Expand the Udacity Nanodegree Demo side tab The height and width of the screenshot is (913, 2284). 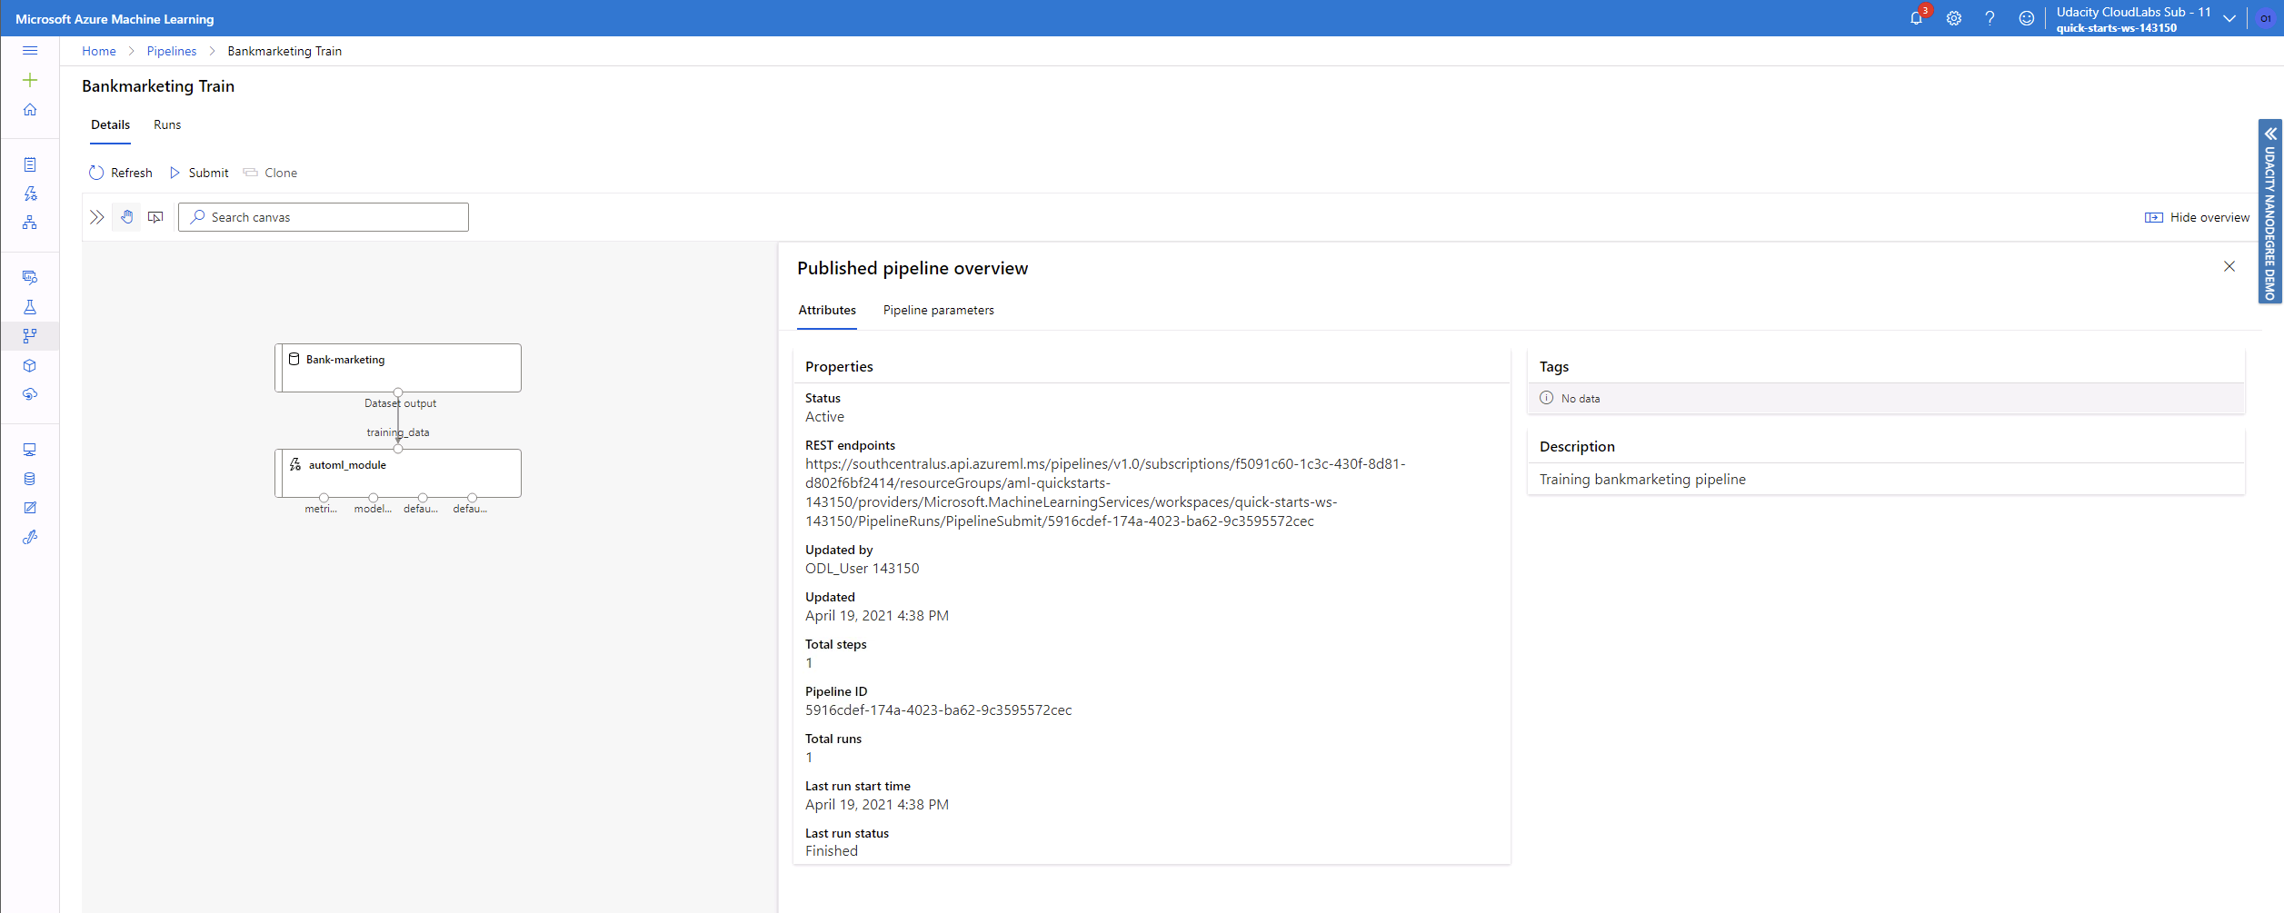(2269, 211)
